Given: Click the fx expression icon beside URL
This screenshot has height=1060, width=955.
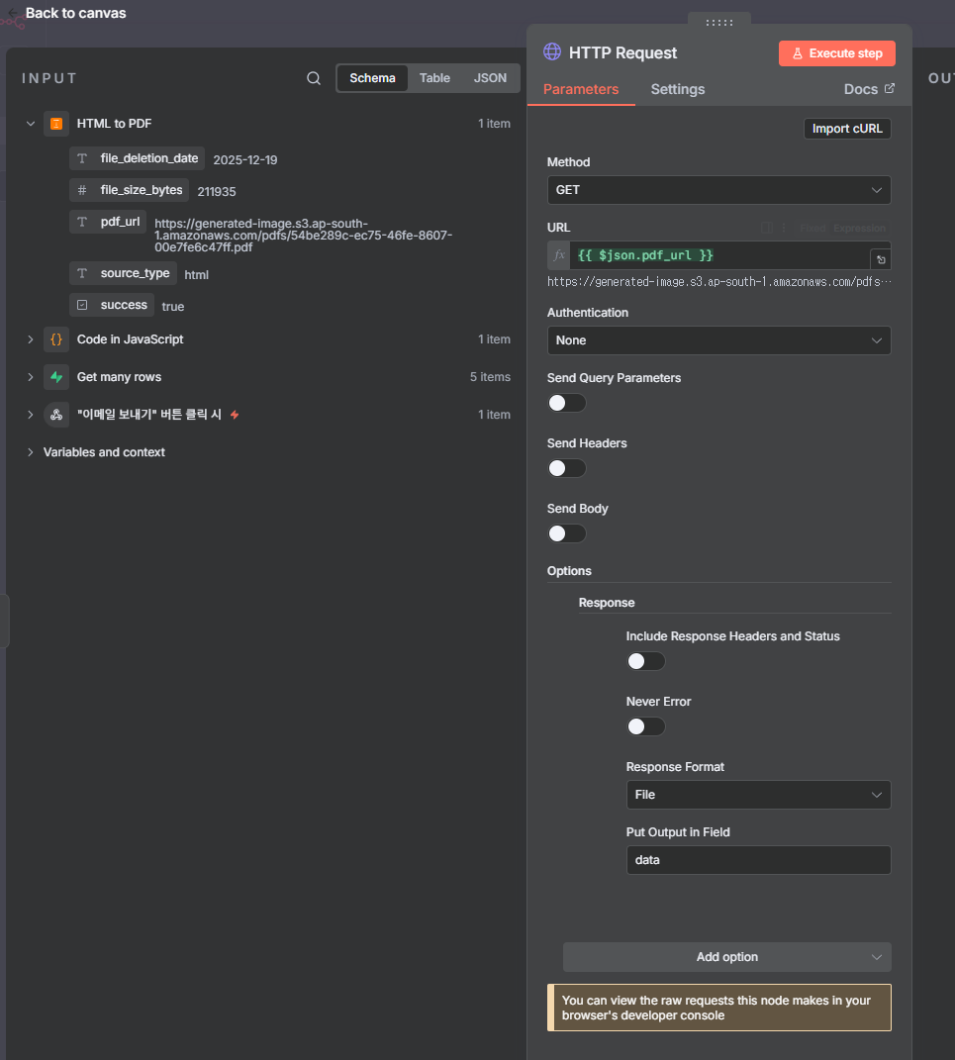Looking at the screenshot, I should (x=559, y=255).
